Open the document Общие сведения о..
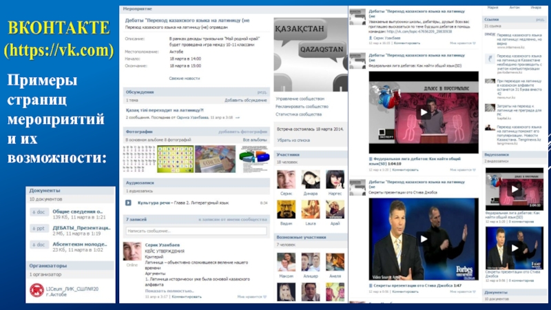Viewport: 551px width, 310px height. (78, 211)
